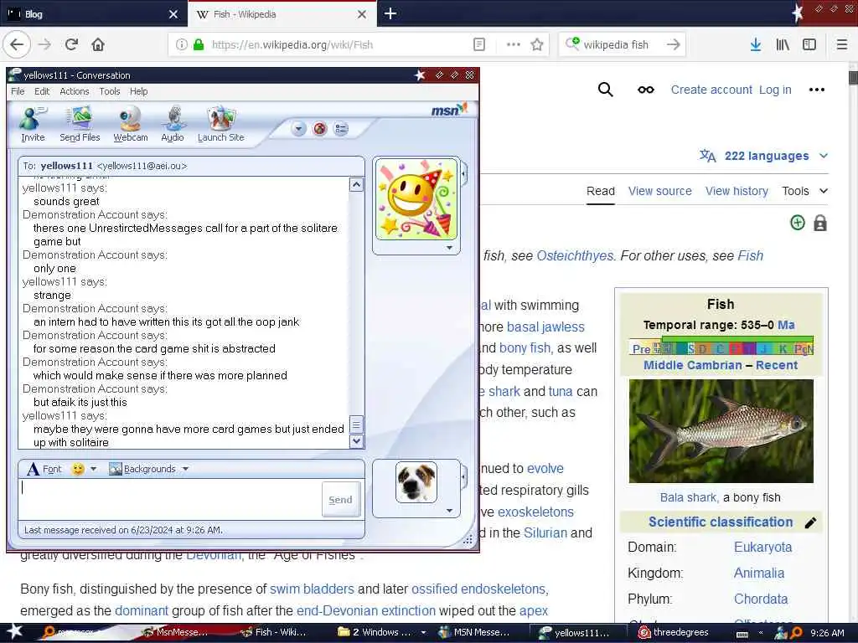Click the temporal range timeline bar

pyautogui.click(x=721, y=347)
